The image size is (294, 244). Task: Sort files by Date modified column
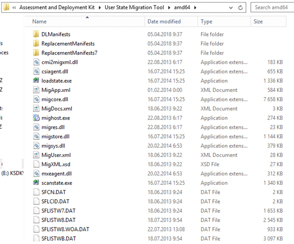[x=171, y=21]
